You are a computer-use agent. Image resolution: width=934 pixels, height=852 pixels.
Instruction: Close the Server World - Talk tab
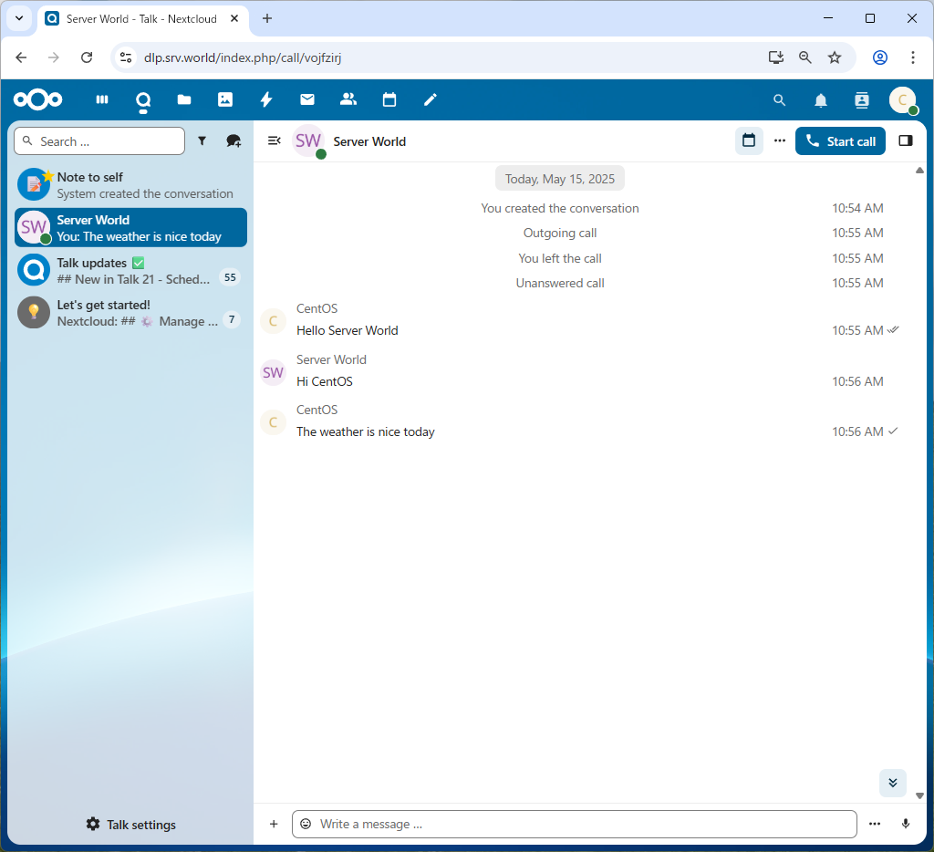[234, 18]
